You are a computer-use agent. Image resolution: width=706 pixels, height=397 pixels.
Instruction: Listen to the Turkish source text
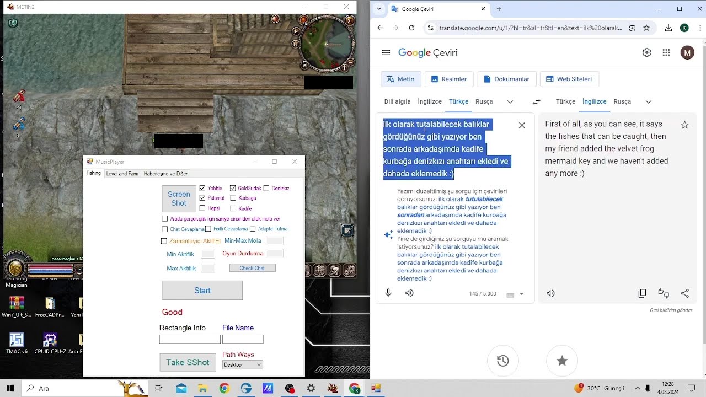[x=409, y=293]
